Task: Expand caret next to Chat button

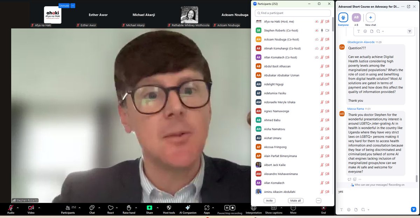Action: pyautogui.click(x=100, y=208)
